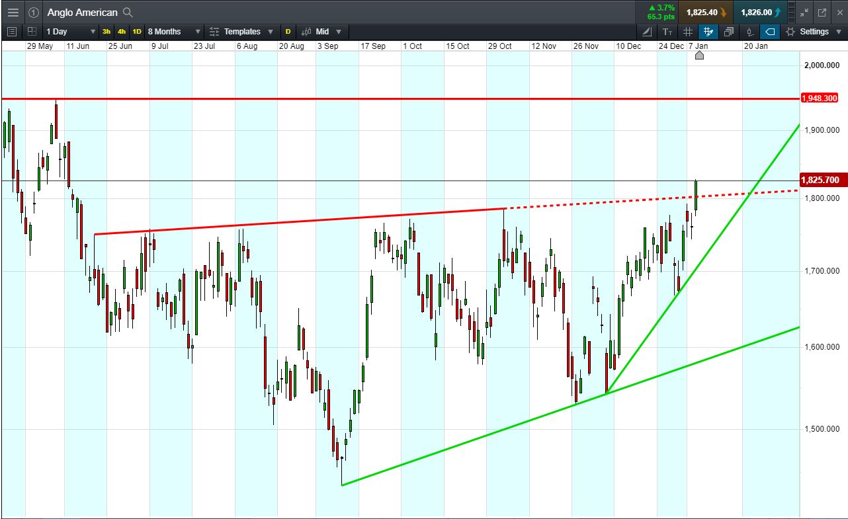
Task: Click the grey alert marker under 7 Jan
Action: [x=699, y=56]
